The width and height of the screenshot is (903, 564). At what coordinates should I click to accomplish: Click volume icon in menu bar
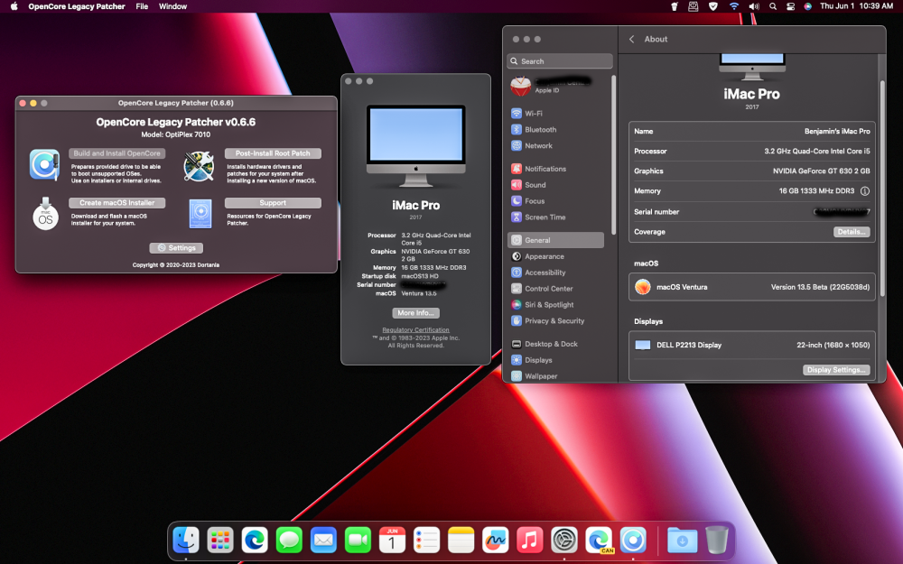753,6
